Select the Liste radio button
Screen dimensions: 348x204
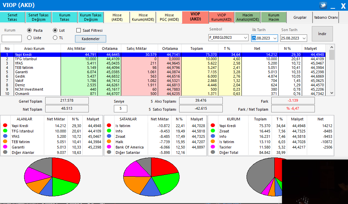[29, 38]
